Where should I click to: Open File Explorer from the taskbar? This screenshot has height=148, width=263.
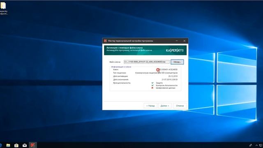tap(8, 145)
